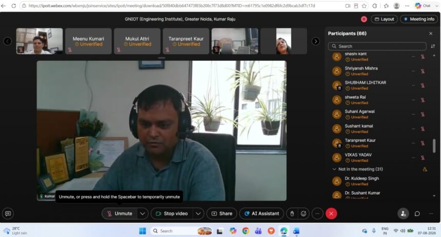Show next video thumbnails arrow
441x237 pixels.
click(315, 41)
